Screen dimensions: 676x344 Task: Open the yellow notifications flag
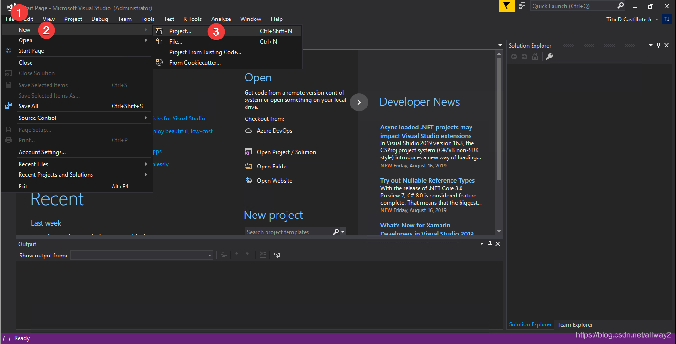[506, 6]
